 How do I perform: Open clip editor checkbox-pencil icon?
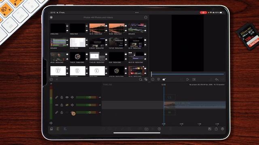tap(146, 129)
